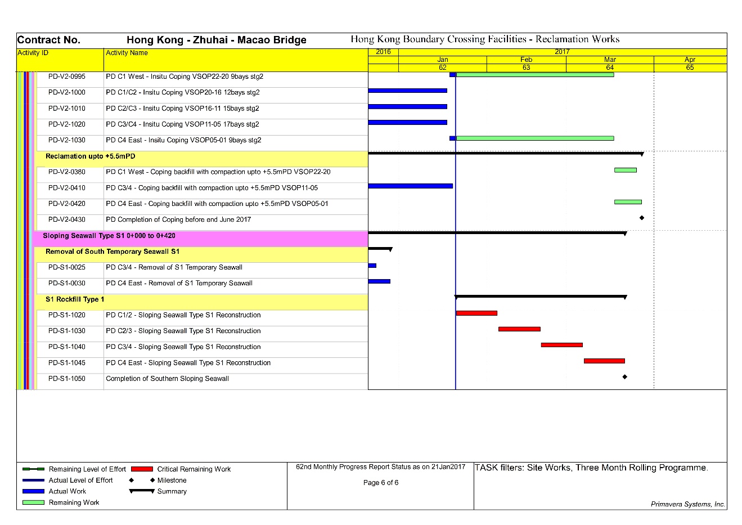Viewport: 742px width, 525px height.
Task: Click PD C3/4 Sloping Seawall Type S1 Reconstruction name
Action: click(183, 347)
